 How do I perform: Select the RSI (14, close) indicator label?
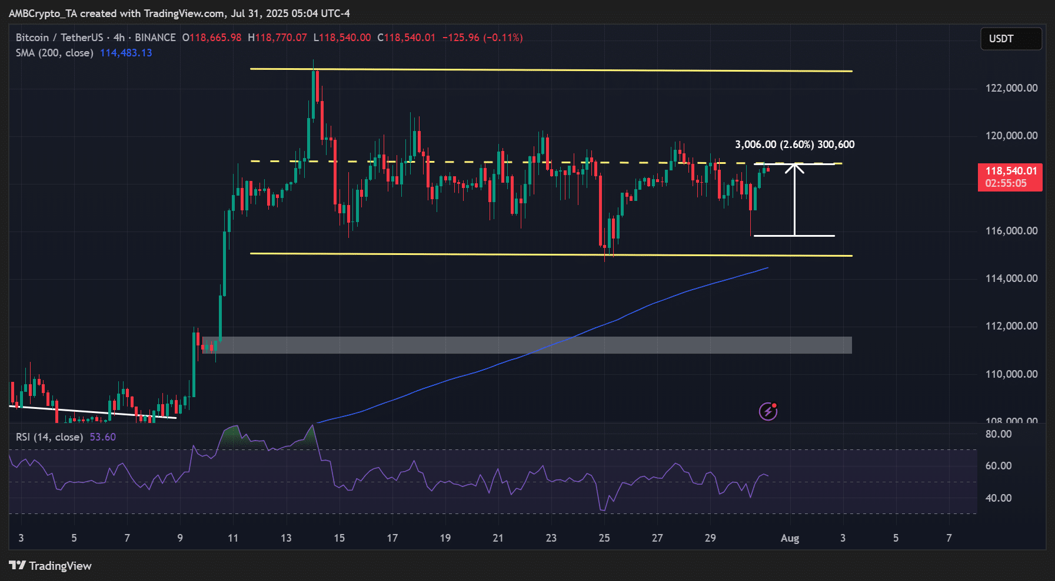pyautogui.click(x=49, y=437)
